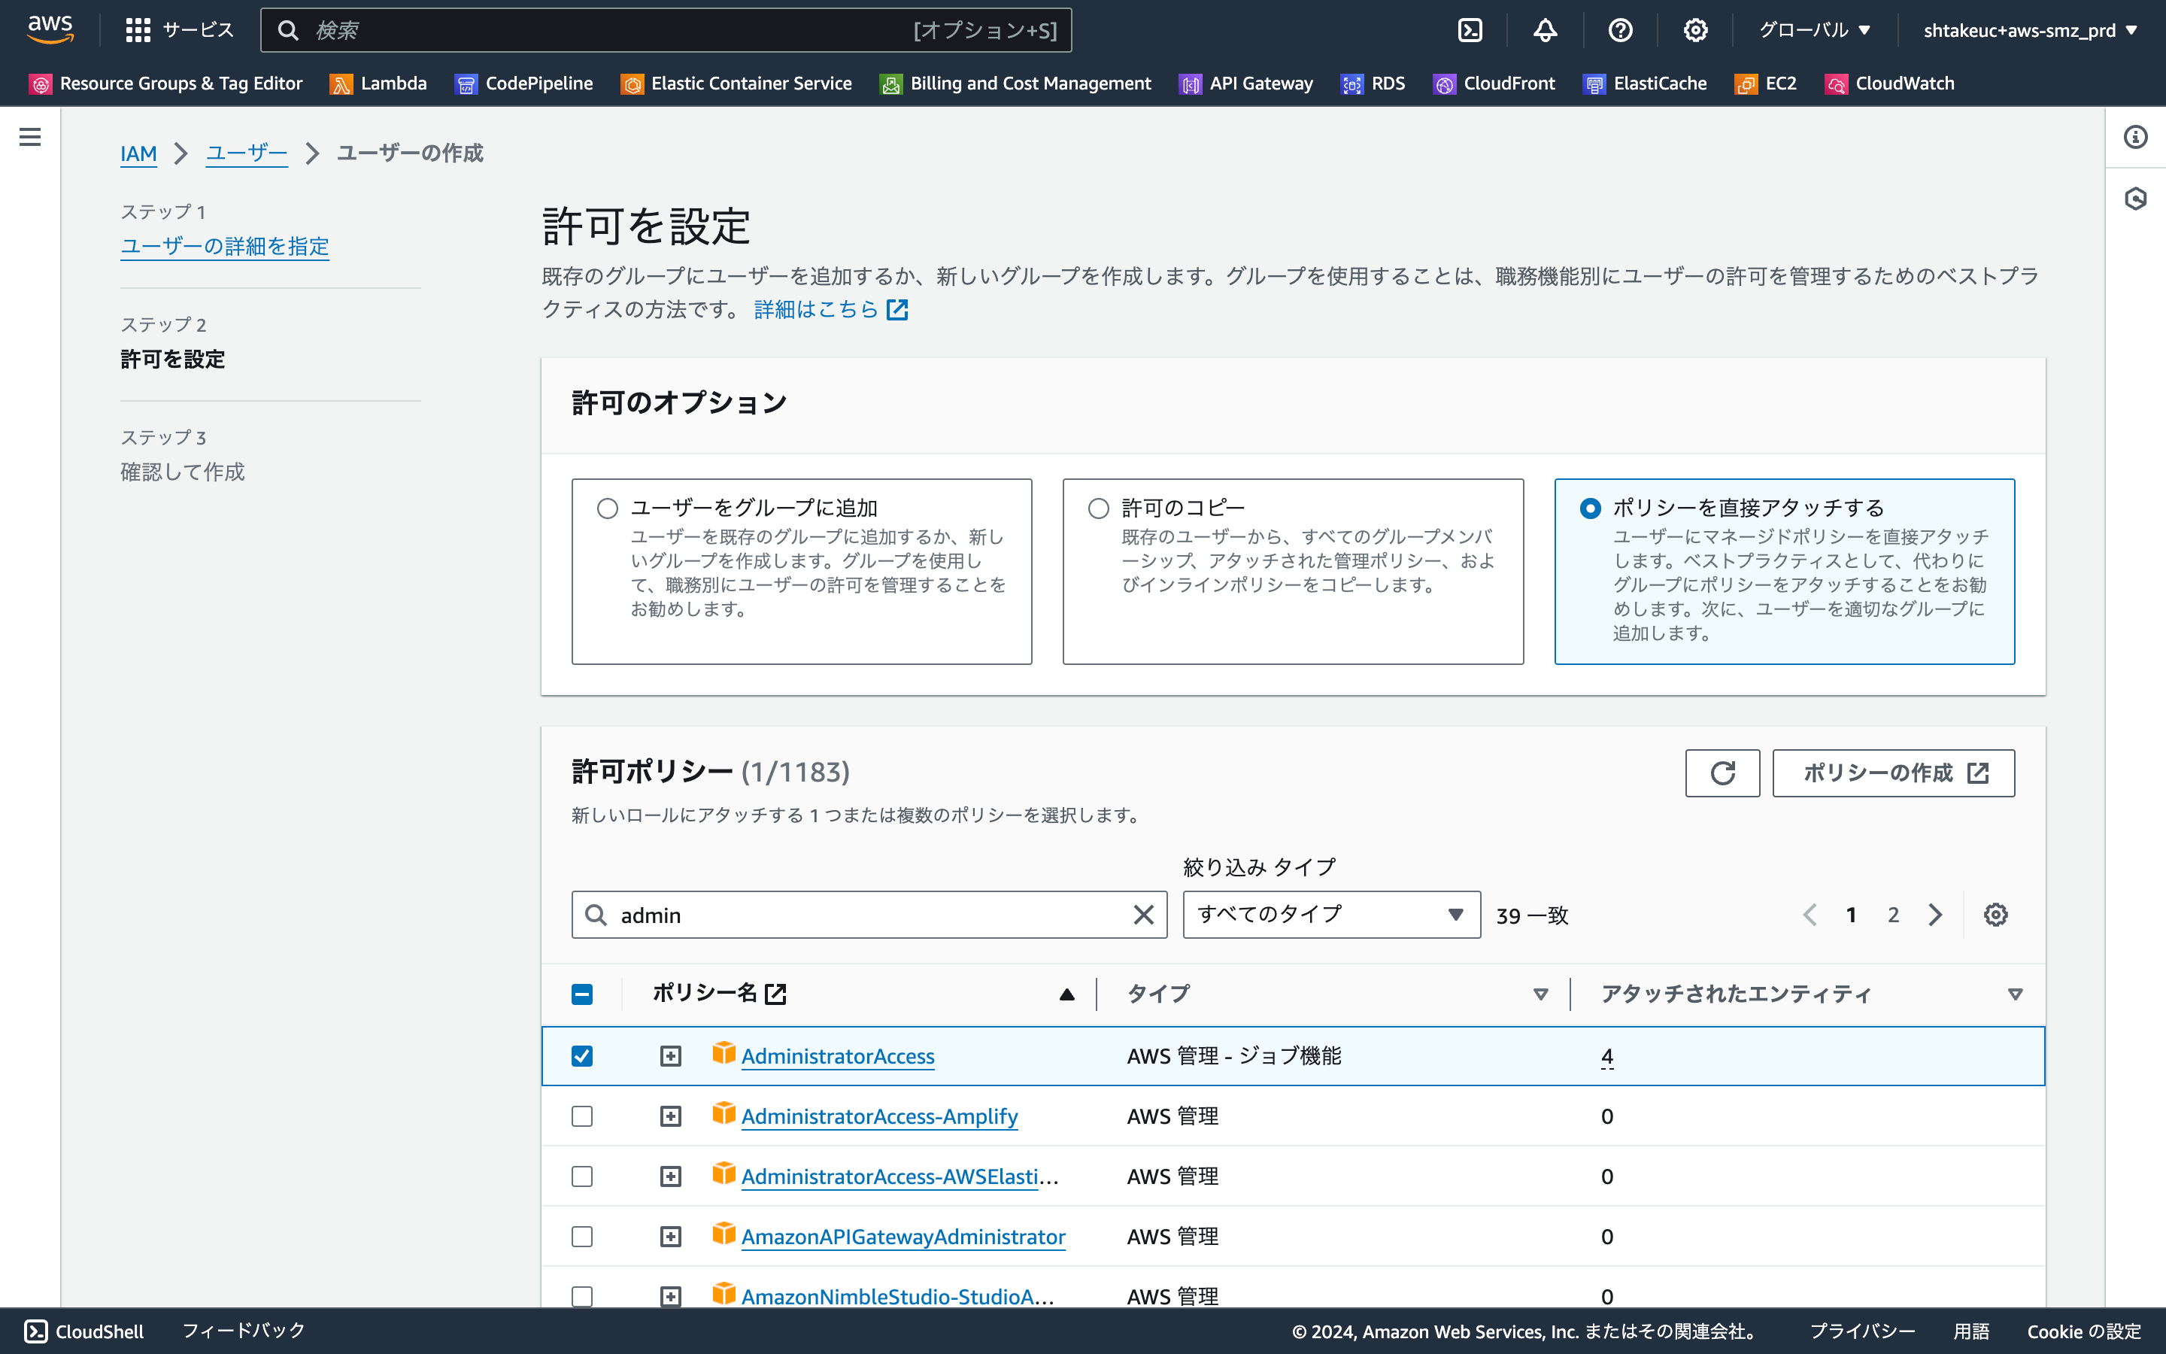Open the AmazonAPIGatewayAdministrator policy link
The image size is (2166, 1354).
tap(903, 1237)
